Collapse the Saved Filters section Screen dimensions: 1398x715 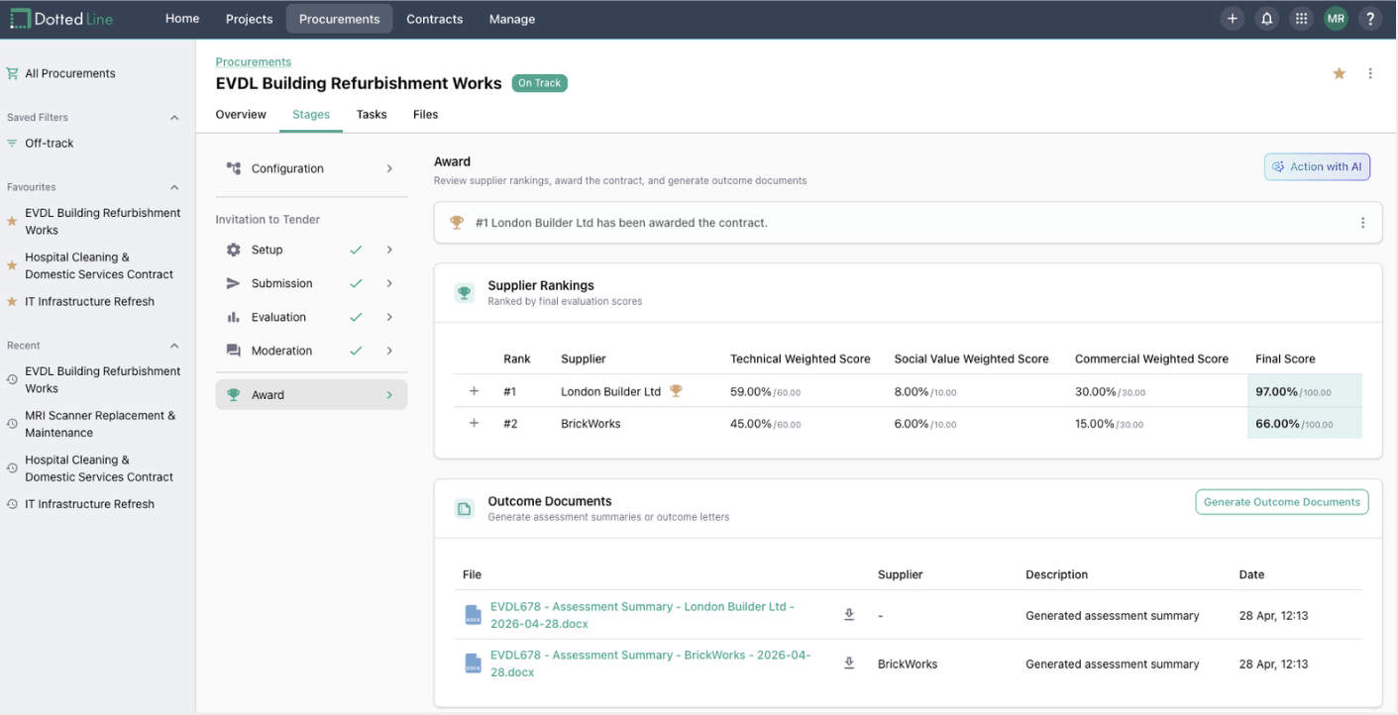pyautogui.click(x=174, y=118)
